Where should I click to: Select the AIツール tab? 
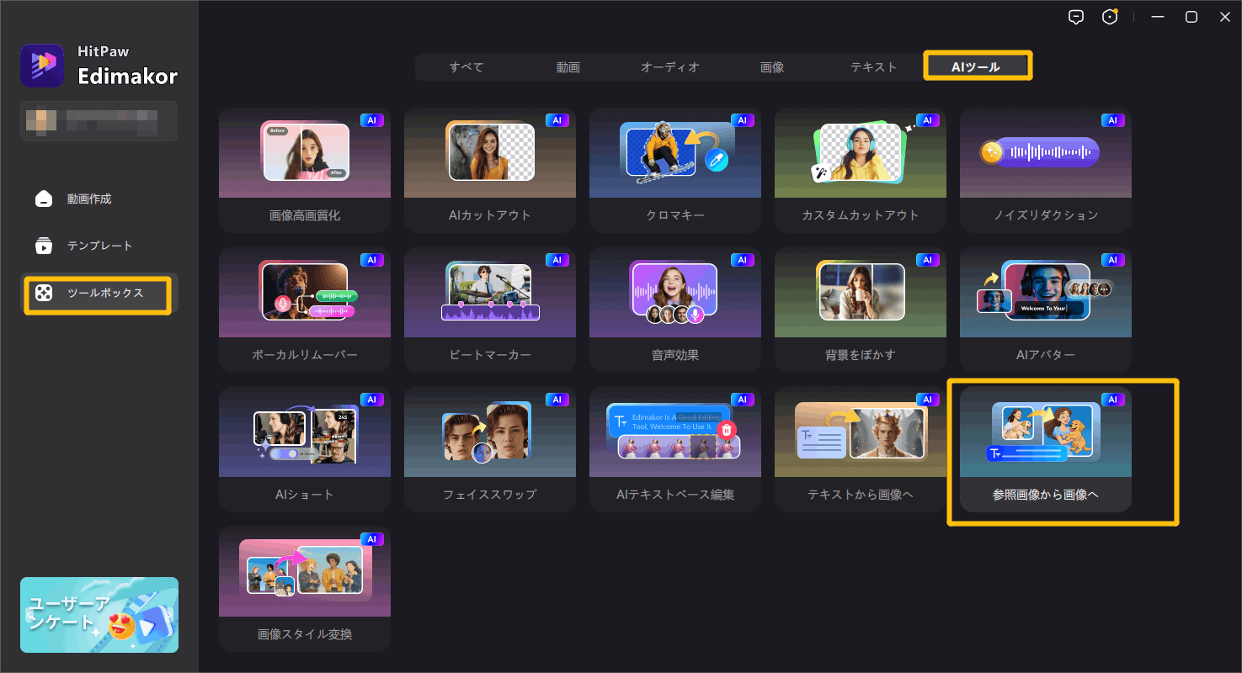tap(976, 67)
